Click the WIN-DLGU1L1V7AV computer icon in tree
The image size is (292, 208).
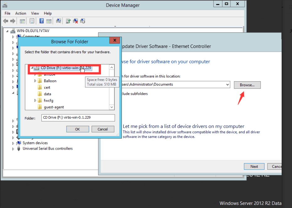pos(13,31)
